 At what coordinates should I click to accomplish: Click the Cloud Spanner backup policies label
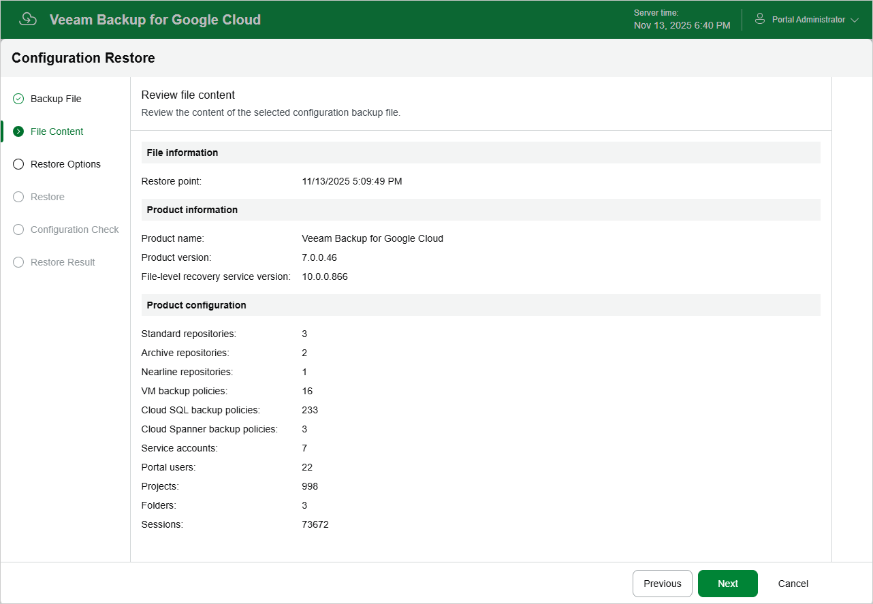[x=210, y=429]
